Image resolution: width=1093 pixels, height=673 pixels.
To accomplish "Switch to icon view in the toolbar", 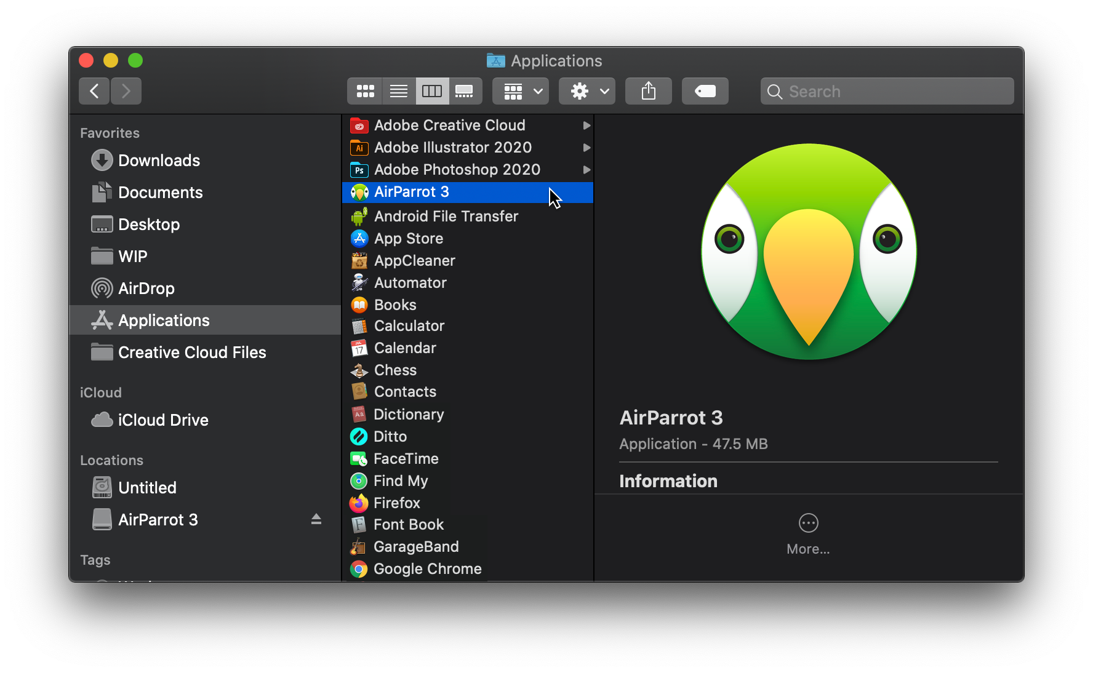I will 365,90.
